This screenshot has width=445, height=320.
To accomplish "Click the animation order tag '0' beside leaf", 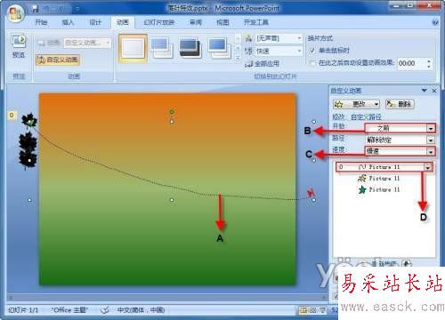I will tap(12, 115).
